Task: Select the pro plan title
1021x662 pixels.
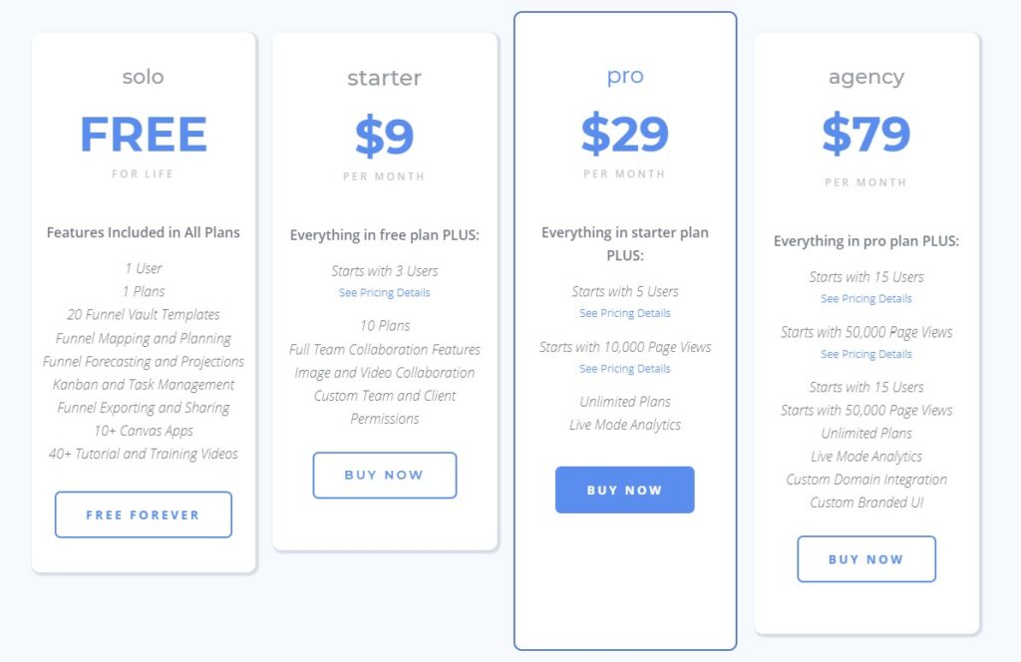Action: click(x=624, y=76)
